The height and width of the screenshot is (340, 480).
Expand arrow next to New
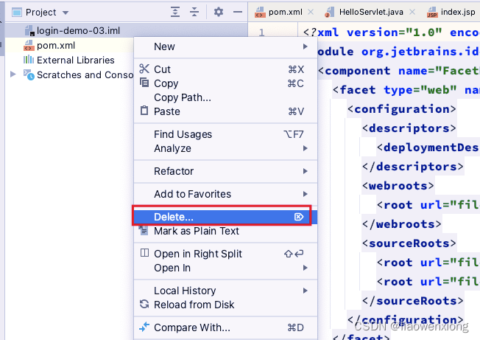[x=305, y=46]
